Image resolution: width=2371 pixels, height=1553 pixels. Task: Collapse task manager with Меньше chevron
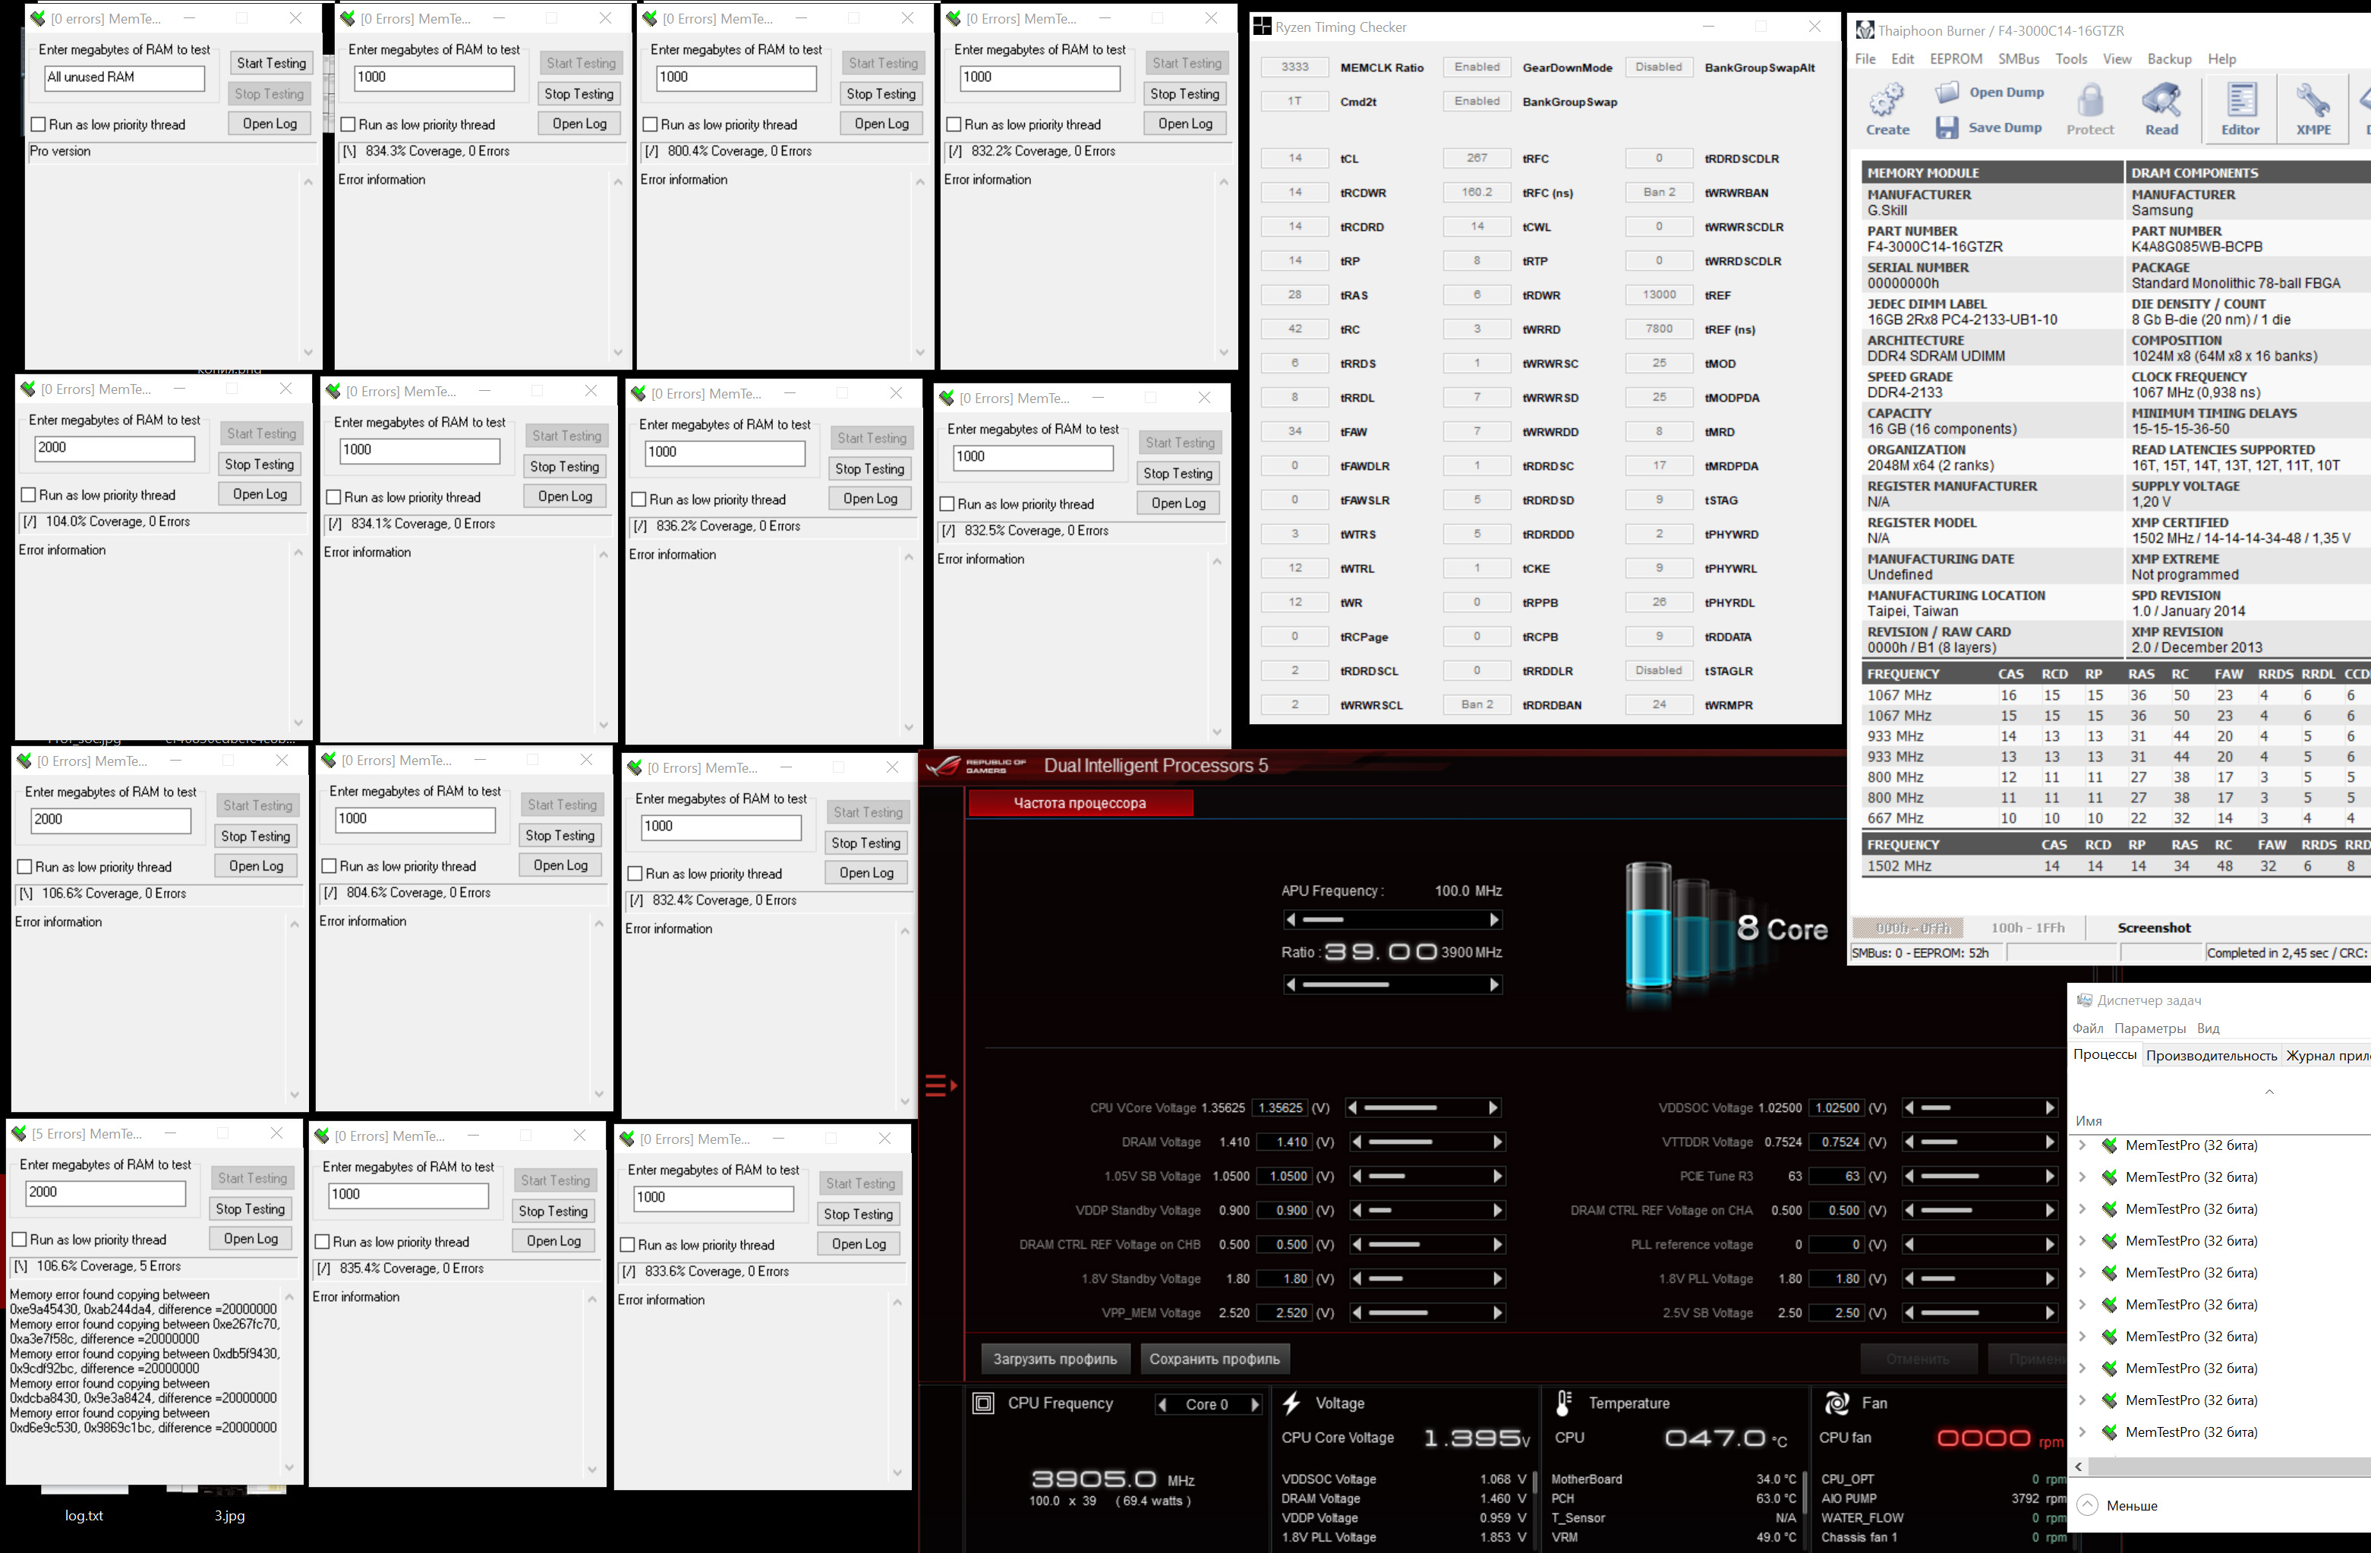[2088, 1505]
